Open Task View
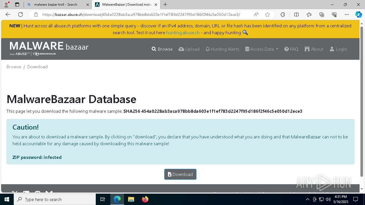Screen dimensions: 365x205 pos(103,199)
